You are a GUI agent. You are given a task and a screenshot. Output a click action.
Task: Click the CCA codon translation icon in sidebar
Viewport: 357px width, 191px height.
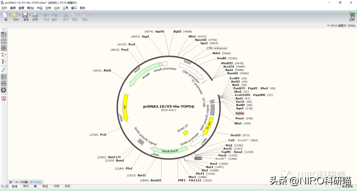click(4, 98)
